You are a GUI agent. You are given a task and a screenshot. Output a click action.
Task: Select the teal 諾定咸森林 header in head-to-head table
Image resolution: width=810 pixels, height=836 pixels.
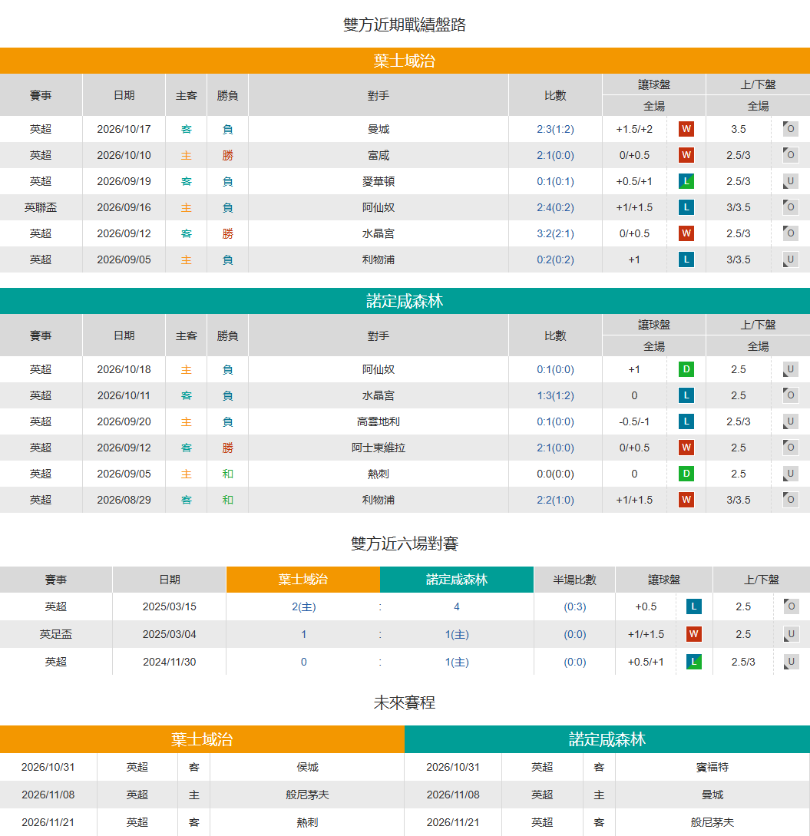coord(457,580)
